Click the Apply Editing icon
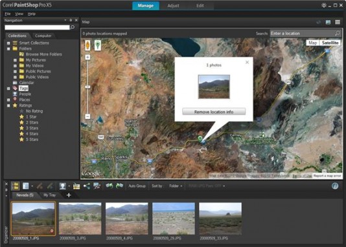This screenshot has width=346, height=247. (x=50, y=186)
